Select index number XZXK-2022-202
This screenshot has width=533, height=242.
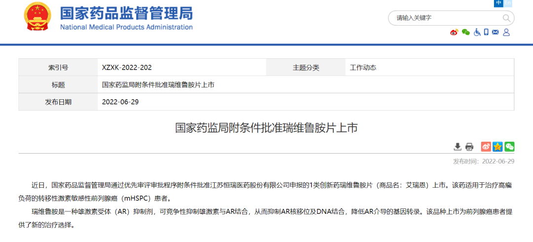pyautogui.click(x=127, y=68)
